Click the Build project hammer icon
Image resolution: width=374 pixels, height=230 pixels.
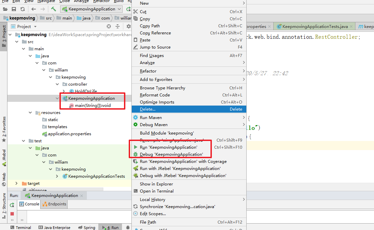(x=53, y=9)
